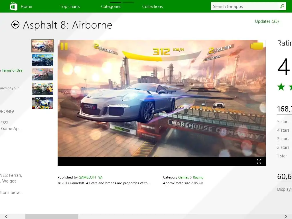This screenshot has height=219, width=292.
Task: Open publisher GAMELOFT SA link
Action: pos(90,177)
